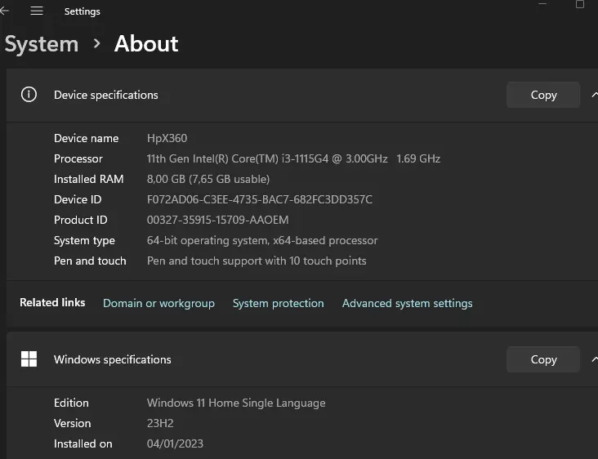Select installed on date 04/01/2023
The image size is (598, 459).
pos(175,443)
